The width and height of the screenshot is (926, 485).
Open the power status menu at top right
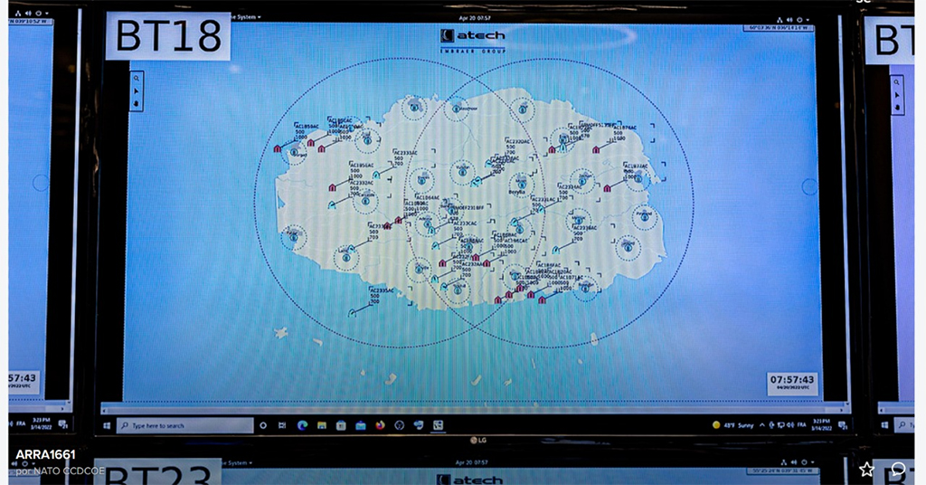coord(800,19)
